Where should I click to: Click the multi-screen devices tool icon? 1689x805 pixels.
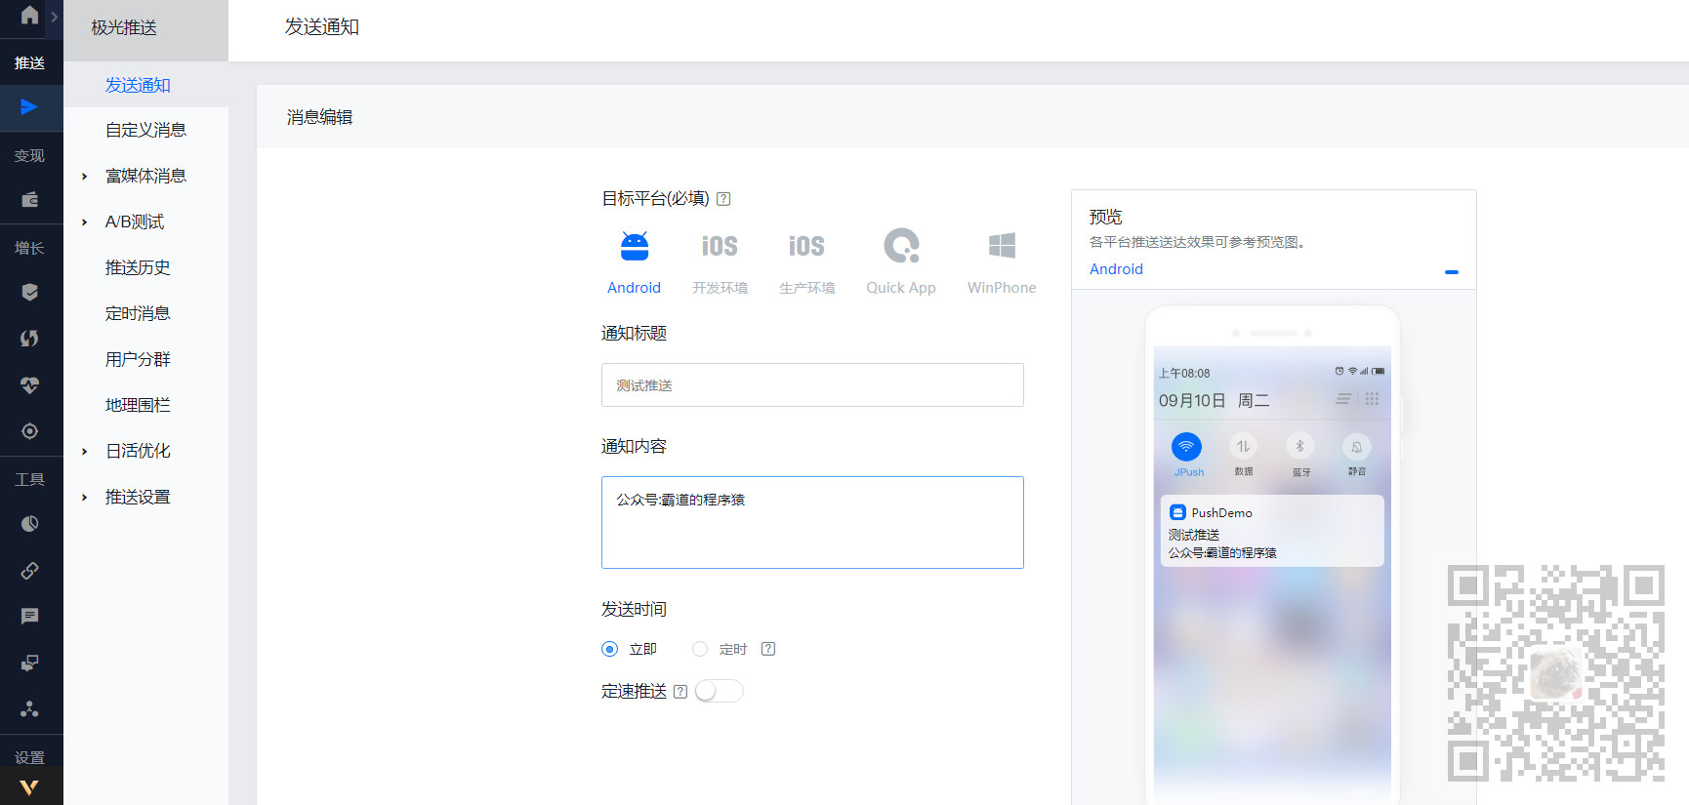[x=30, y=663]
